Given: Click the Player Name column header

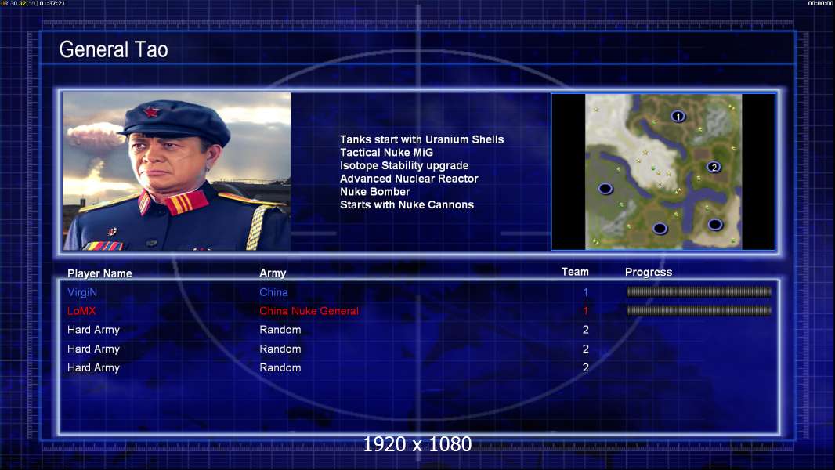Looking at the screenshot, I should [x=99, y=273].
